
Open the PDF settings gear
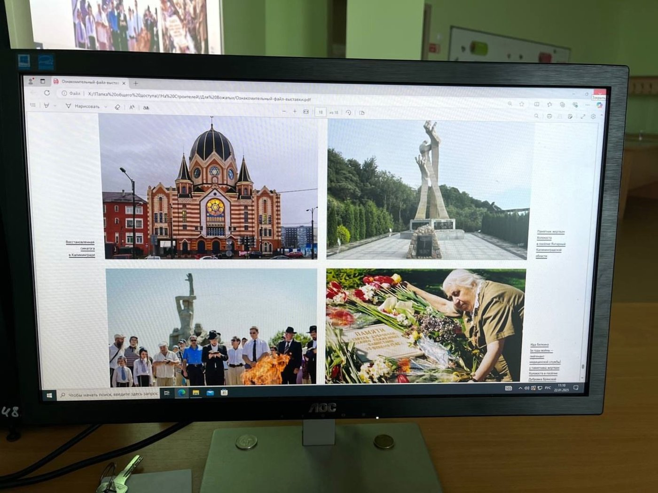[593, 116]
